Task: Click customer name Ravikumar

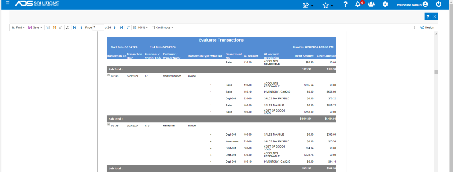Action: pyautogui.click(x=169, y=125)
